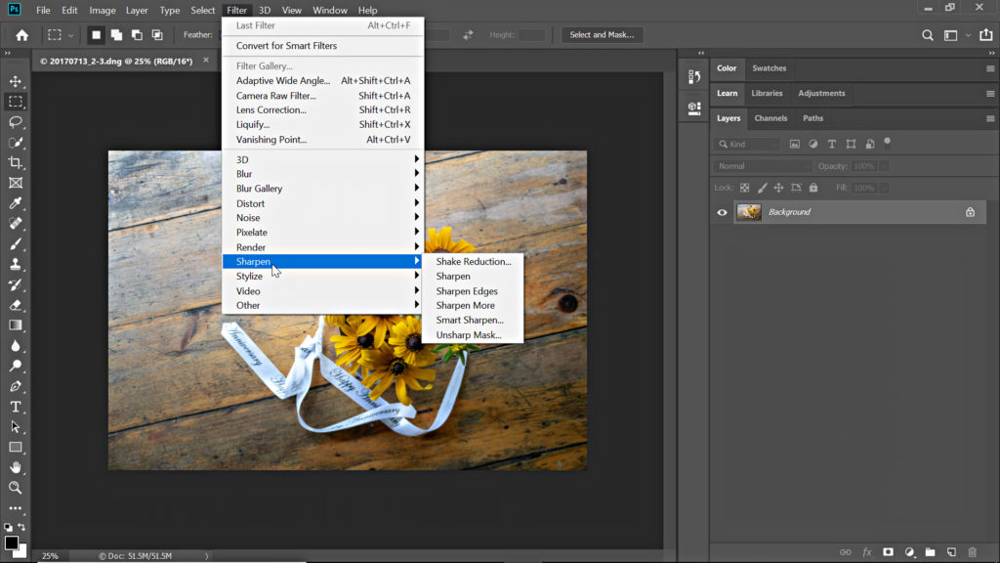The width and height of the screenshot is (1000, 563).
Task: Create a new group via the folder icon
Action: pyautogui.click(x=930, y=552)
